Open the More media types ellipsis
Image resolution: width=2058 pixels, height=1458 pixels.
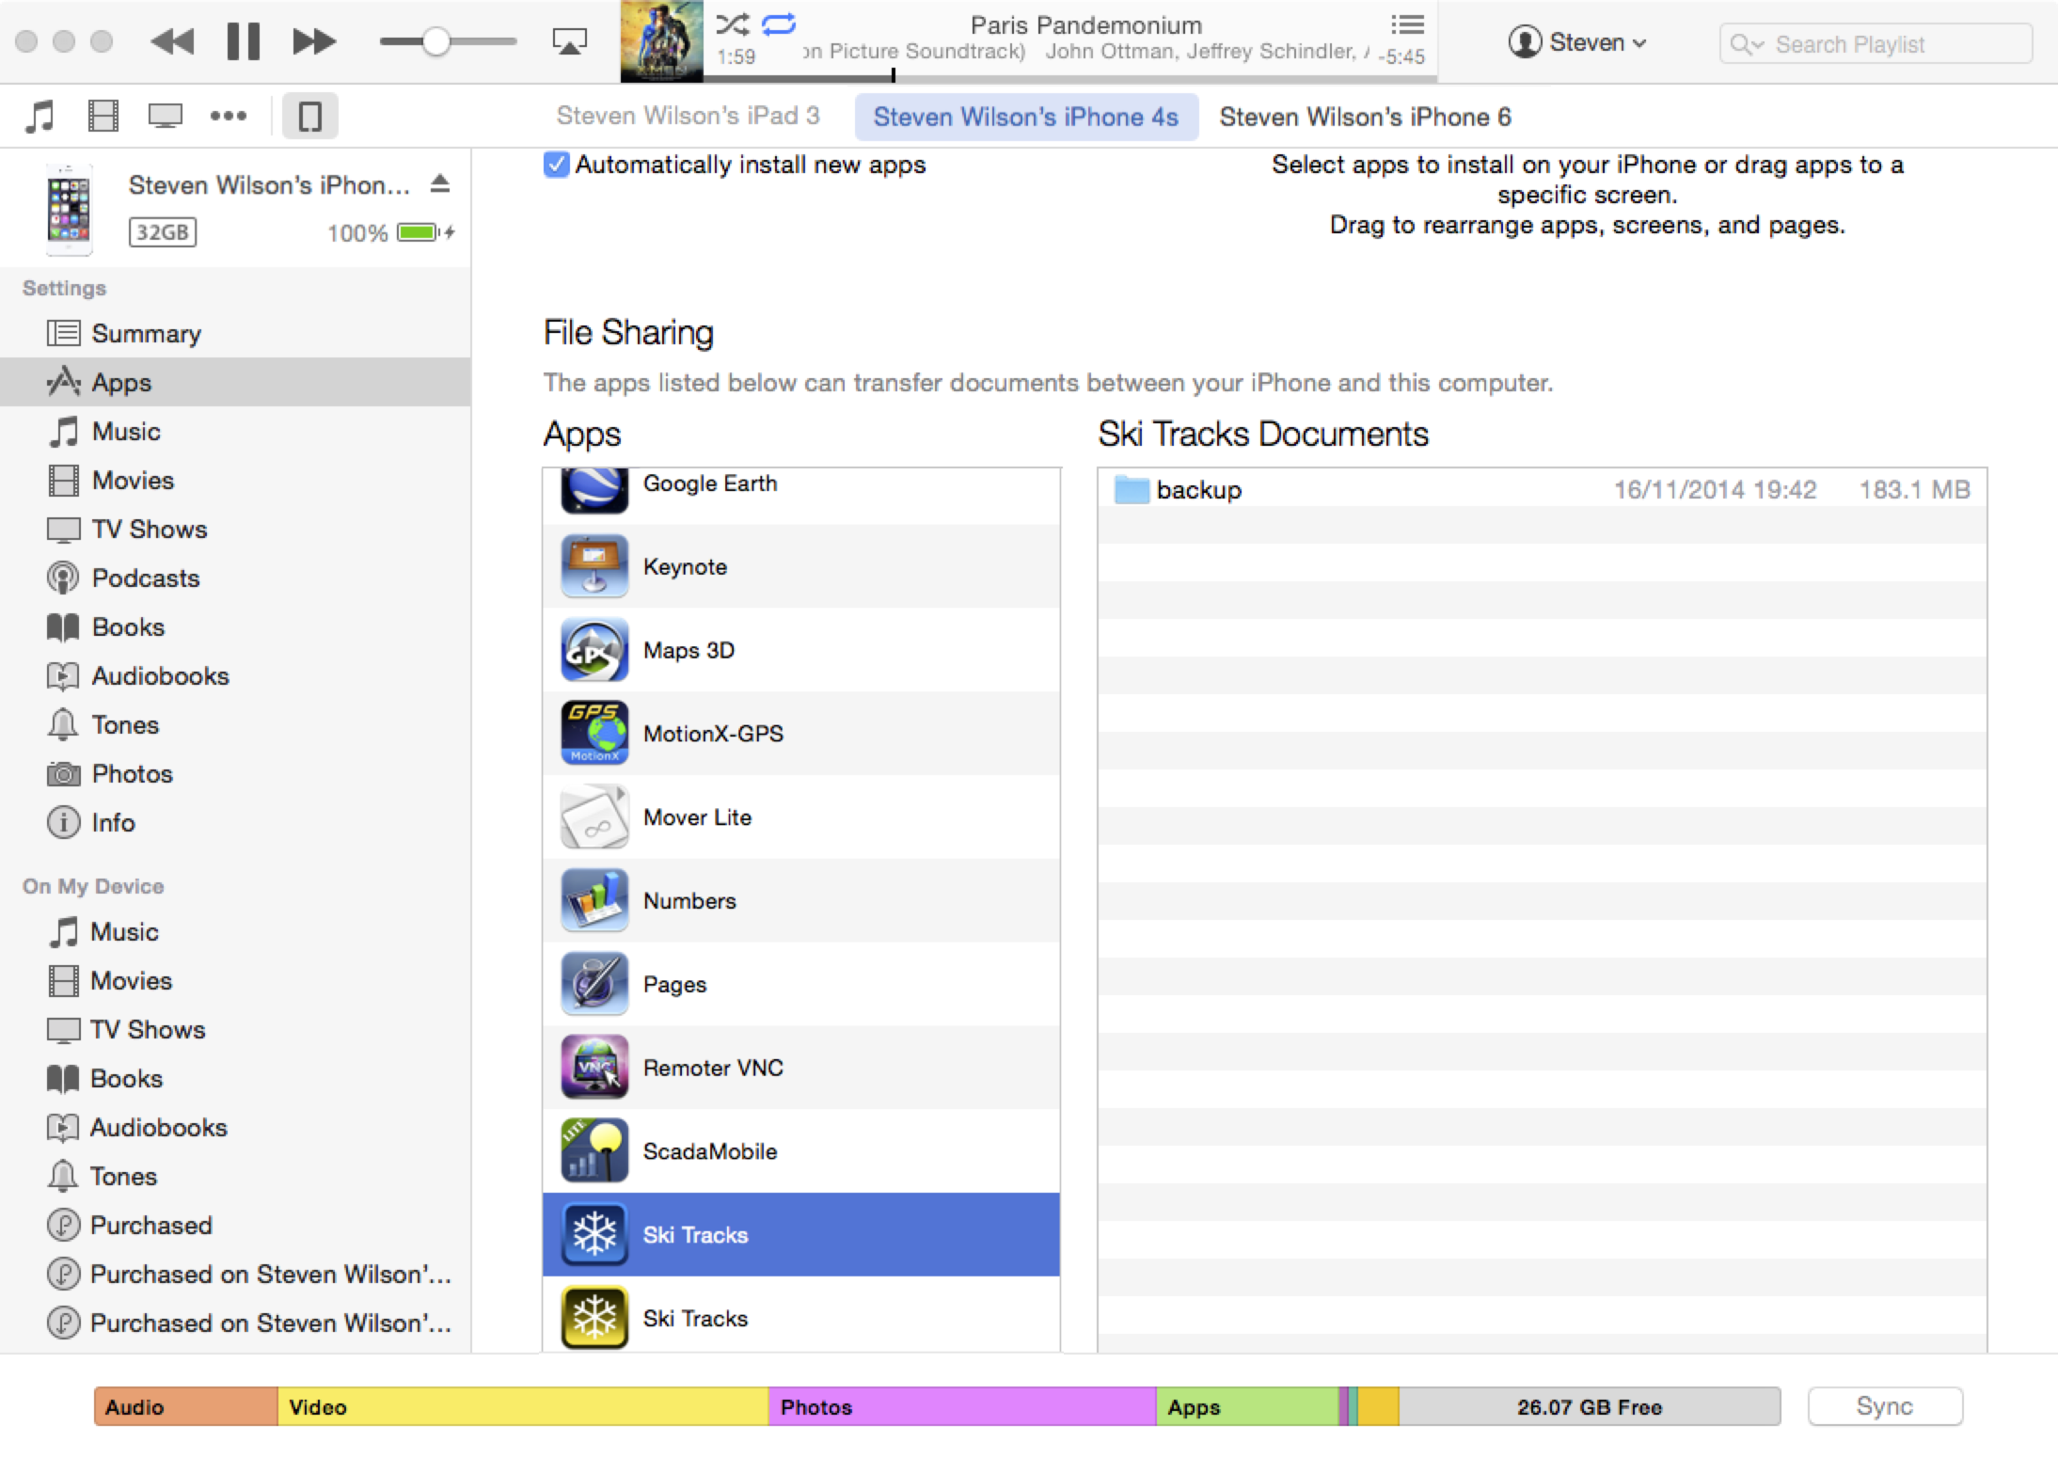(x=228, y=116)
